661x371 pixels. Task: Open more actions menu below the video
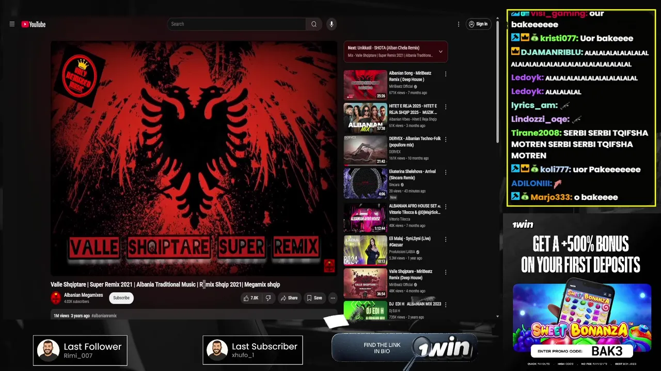(x=333, y=298)
